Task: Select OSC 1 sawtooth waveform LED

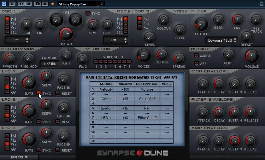Action: coord(7,19)
